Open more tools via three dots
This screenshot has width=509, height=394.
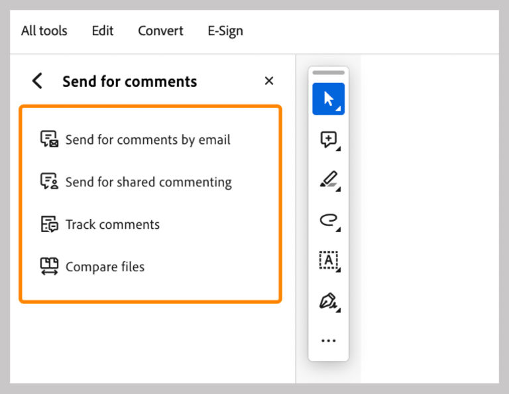tap(329, 341)
